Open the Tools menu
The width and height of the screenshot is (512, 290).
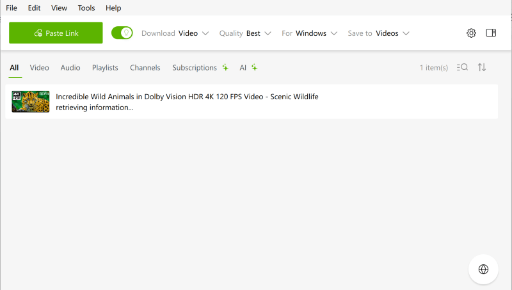click(x=86, y=8)
